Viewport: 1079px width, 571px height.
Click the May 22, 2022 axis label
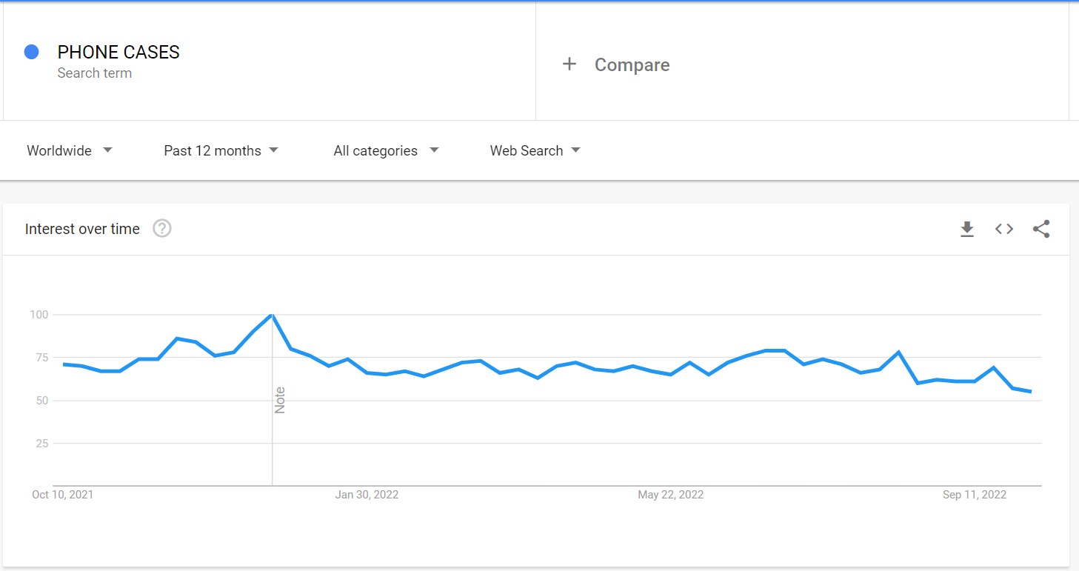671,495
